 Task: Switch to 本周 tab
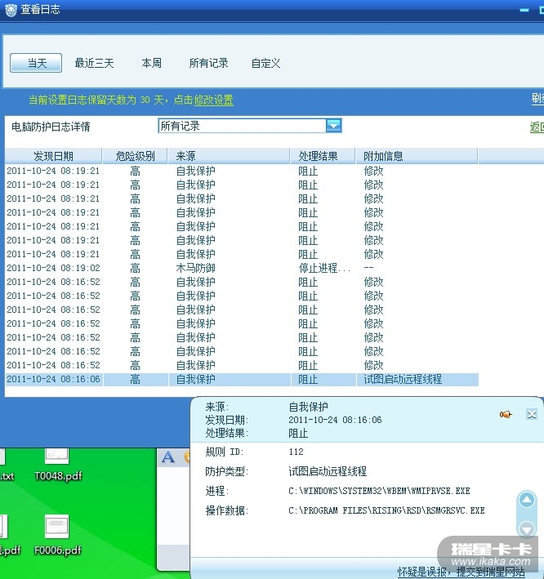coord(151,63)
